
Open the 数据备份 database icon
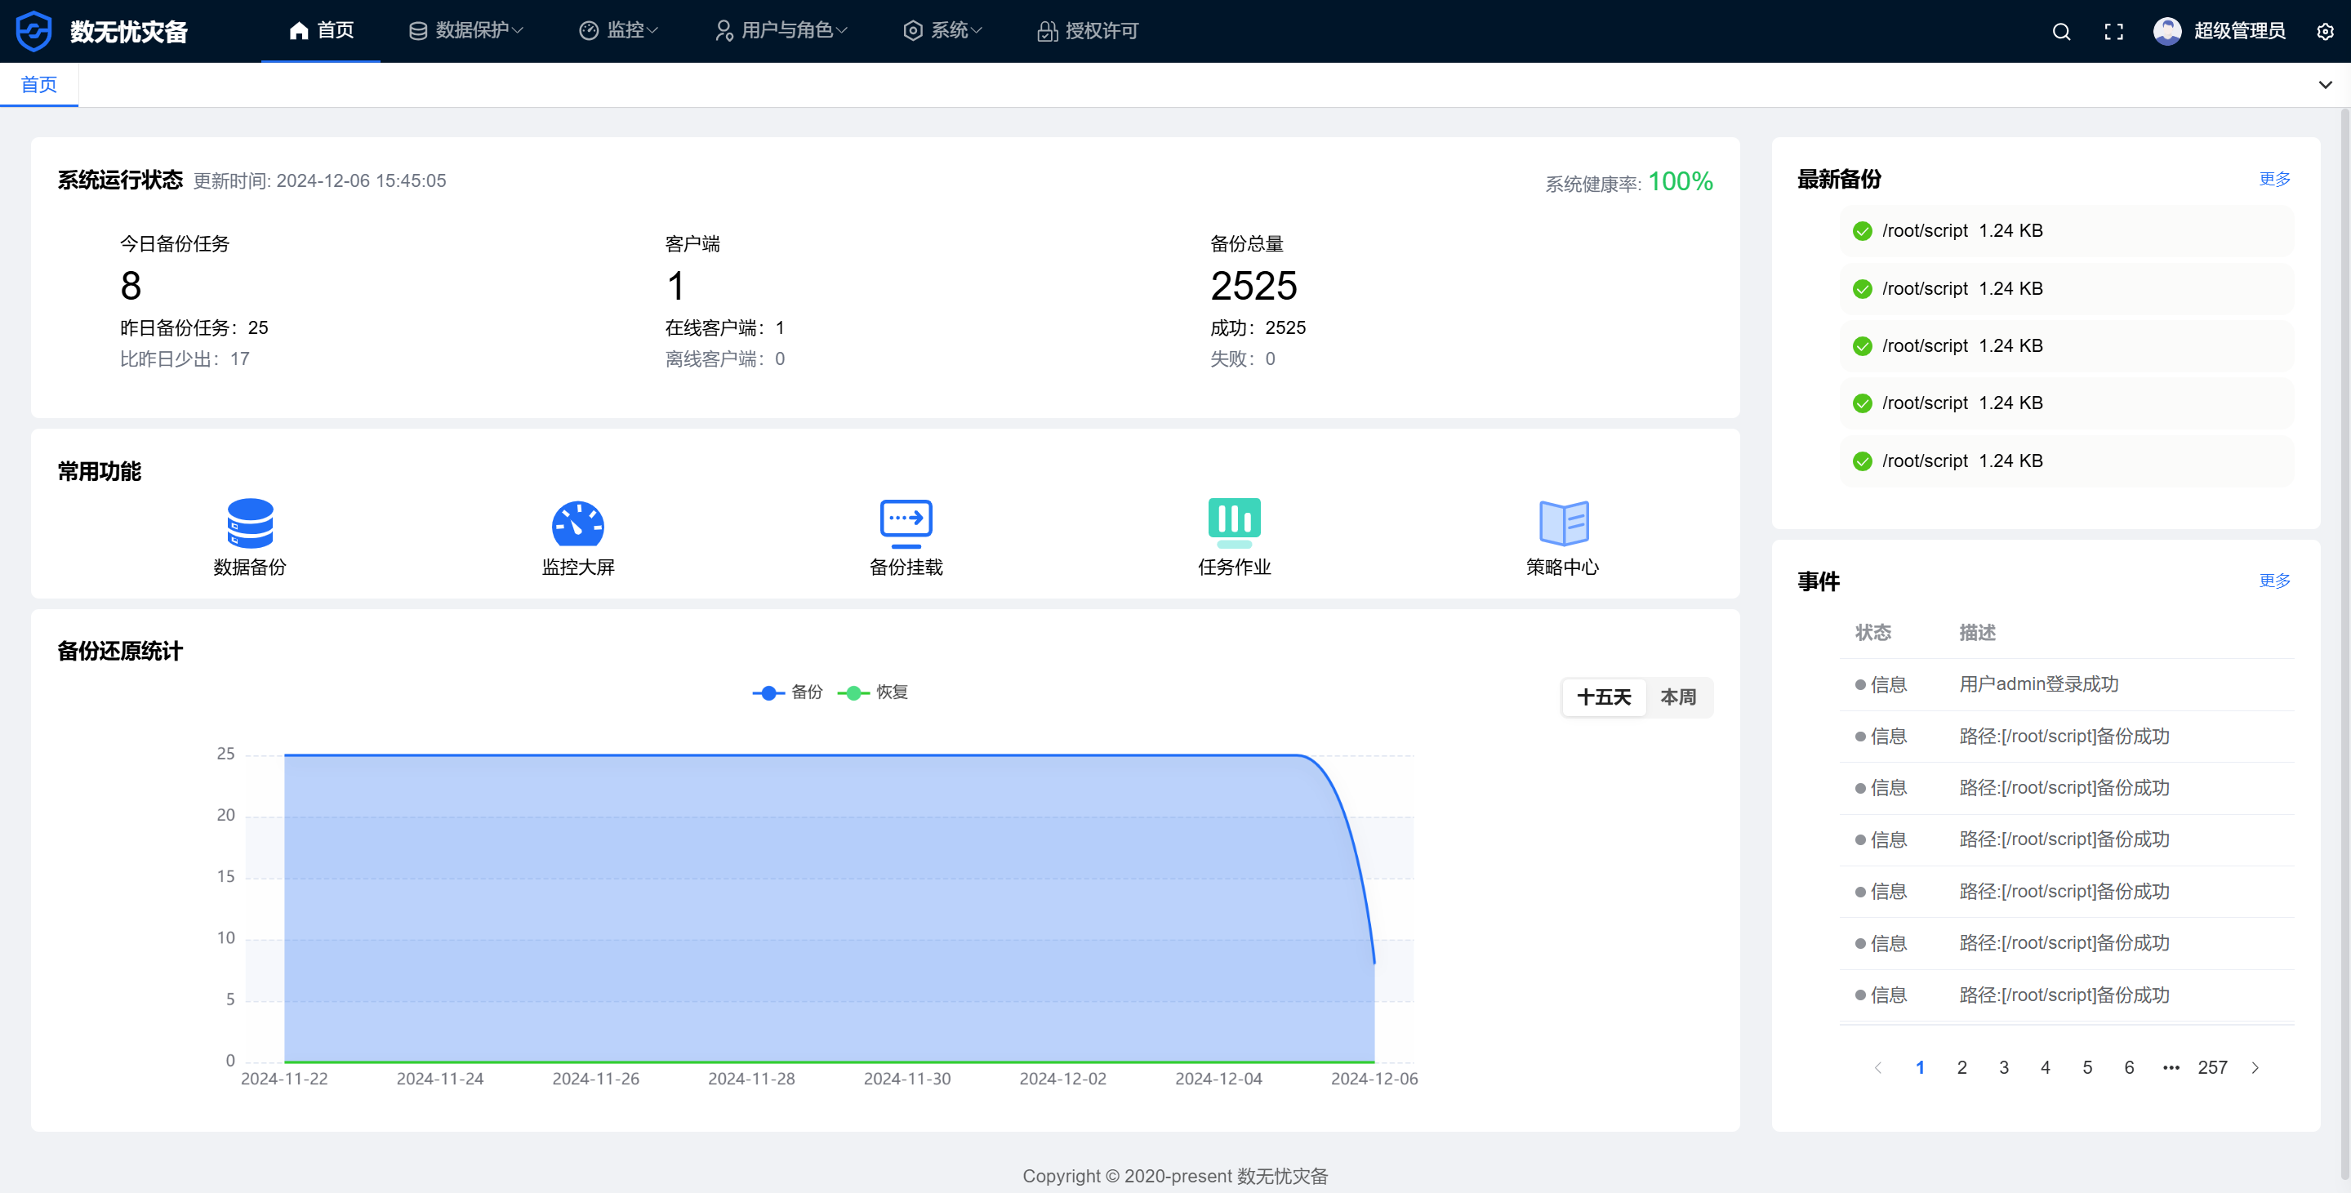point(250,523)
